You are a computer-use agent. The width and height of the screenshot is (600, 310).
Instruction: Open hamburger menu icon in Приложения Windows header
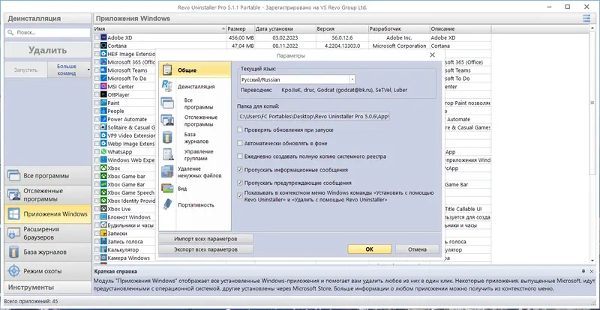point(586,19)
